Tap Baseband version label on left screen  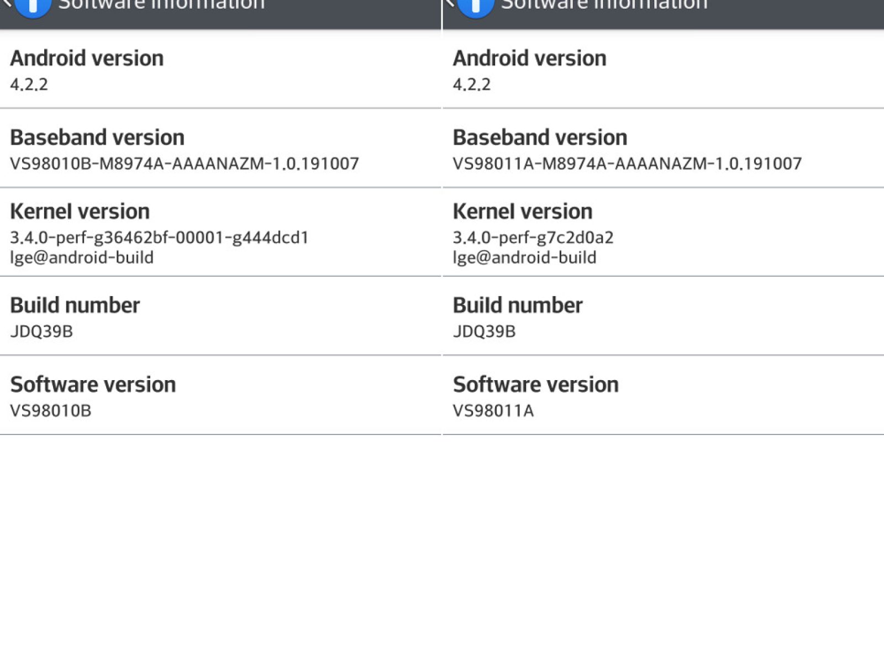pyautogui.click(x=97, y=137)
